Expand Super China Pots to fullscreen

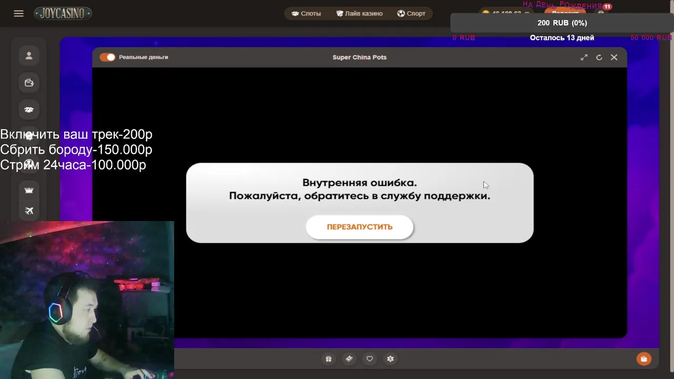(584, 57)
